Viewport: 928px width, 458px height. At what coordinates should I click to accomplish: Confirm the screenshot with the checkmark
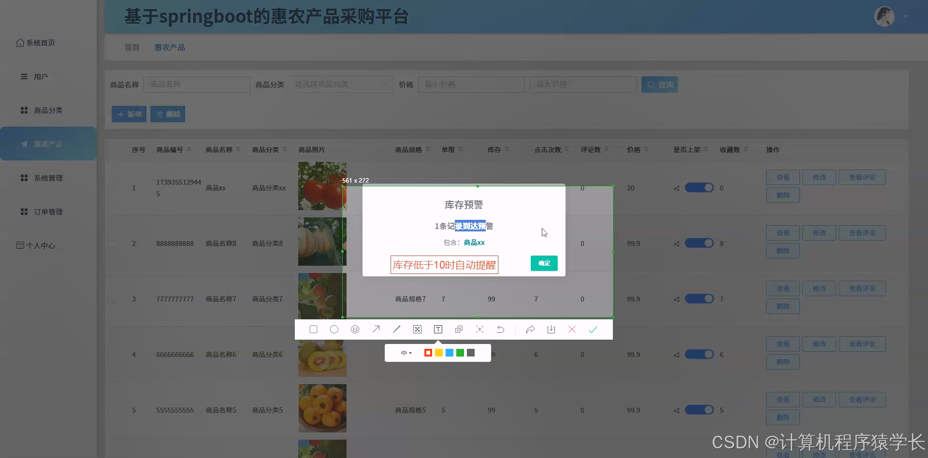593,329
